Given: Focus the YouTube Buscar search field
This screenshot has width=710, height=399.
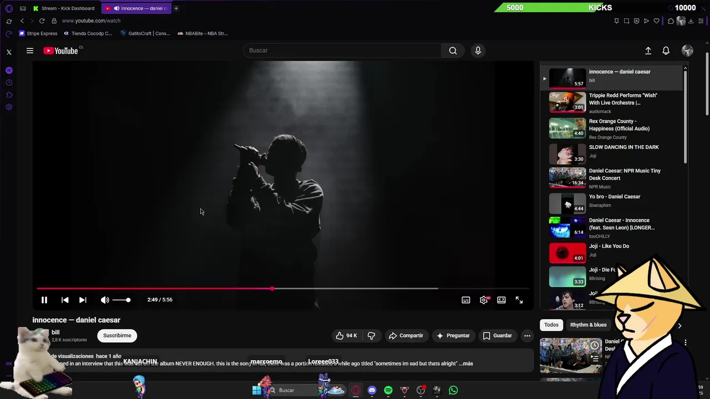Looking at the screenshot, I should pos(342,50).
